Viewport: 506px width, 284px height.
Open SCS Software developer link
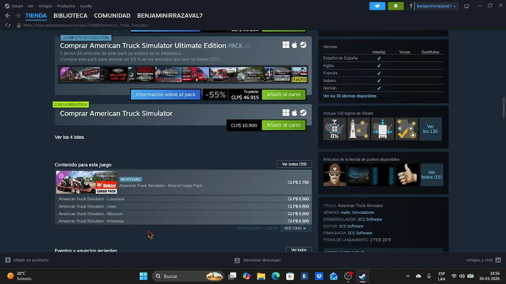coord(370,219)
